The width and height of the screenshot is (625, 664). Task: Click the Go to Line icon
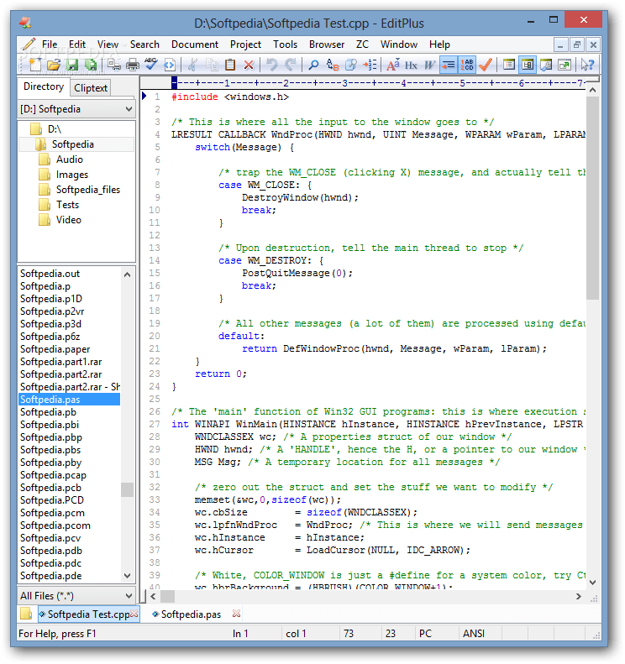coord(370,65)
